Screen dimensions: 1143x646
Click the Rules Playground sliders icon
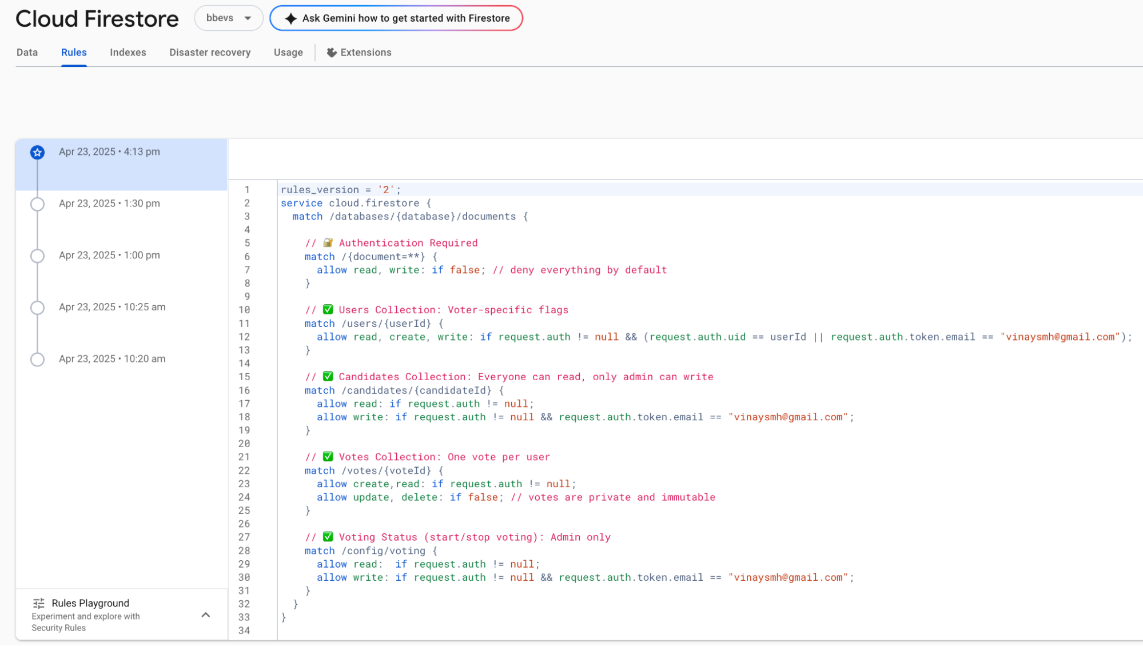click(39, 603)
